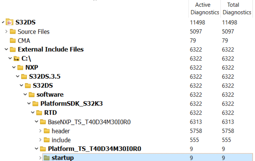Select the header tree label
The width and height of the screenshot is (255, 161).
pos(61,131)
